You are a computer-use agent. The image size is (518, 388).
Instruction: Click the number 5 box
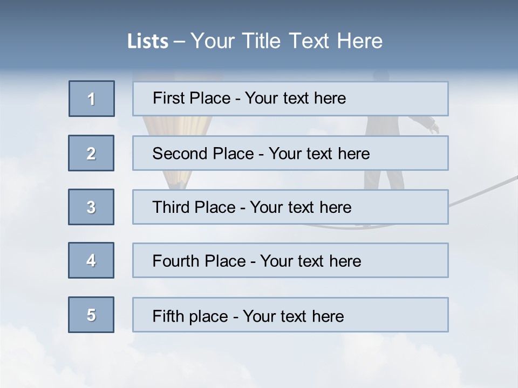(91, 315)
